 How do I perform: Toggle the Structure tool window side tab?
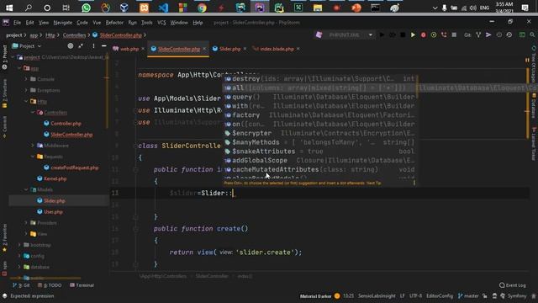pyautogui.click(x=4, y=93)
